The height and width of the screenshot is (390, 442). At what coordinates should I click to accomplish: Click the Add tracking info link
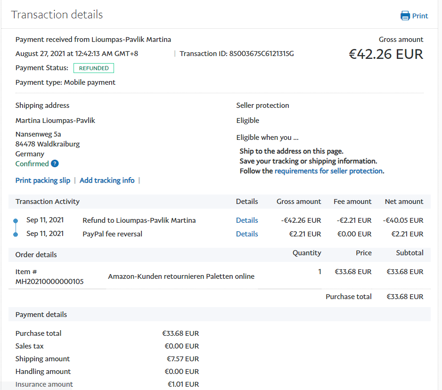coord(107,180)
